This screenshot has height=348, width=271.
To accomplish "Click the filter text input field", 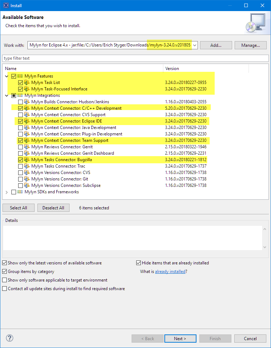I will [135, 58].
